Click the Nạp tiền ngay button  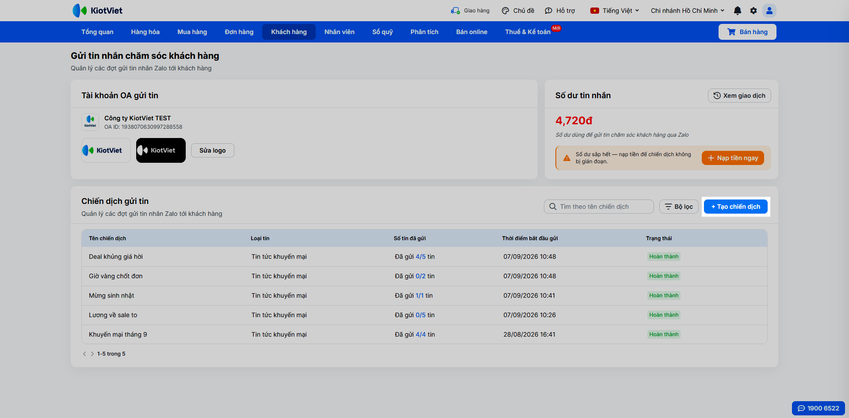(733, 158)
